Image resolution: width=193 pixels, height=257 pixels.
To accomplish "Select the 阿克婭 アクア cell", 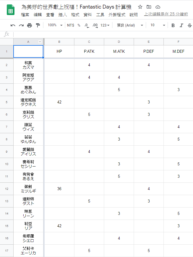I will click(28, 77).
